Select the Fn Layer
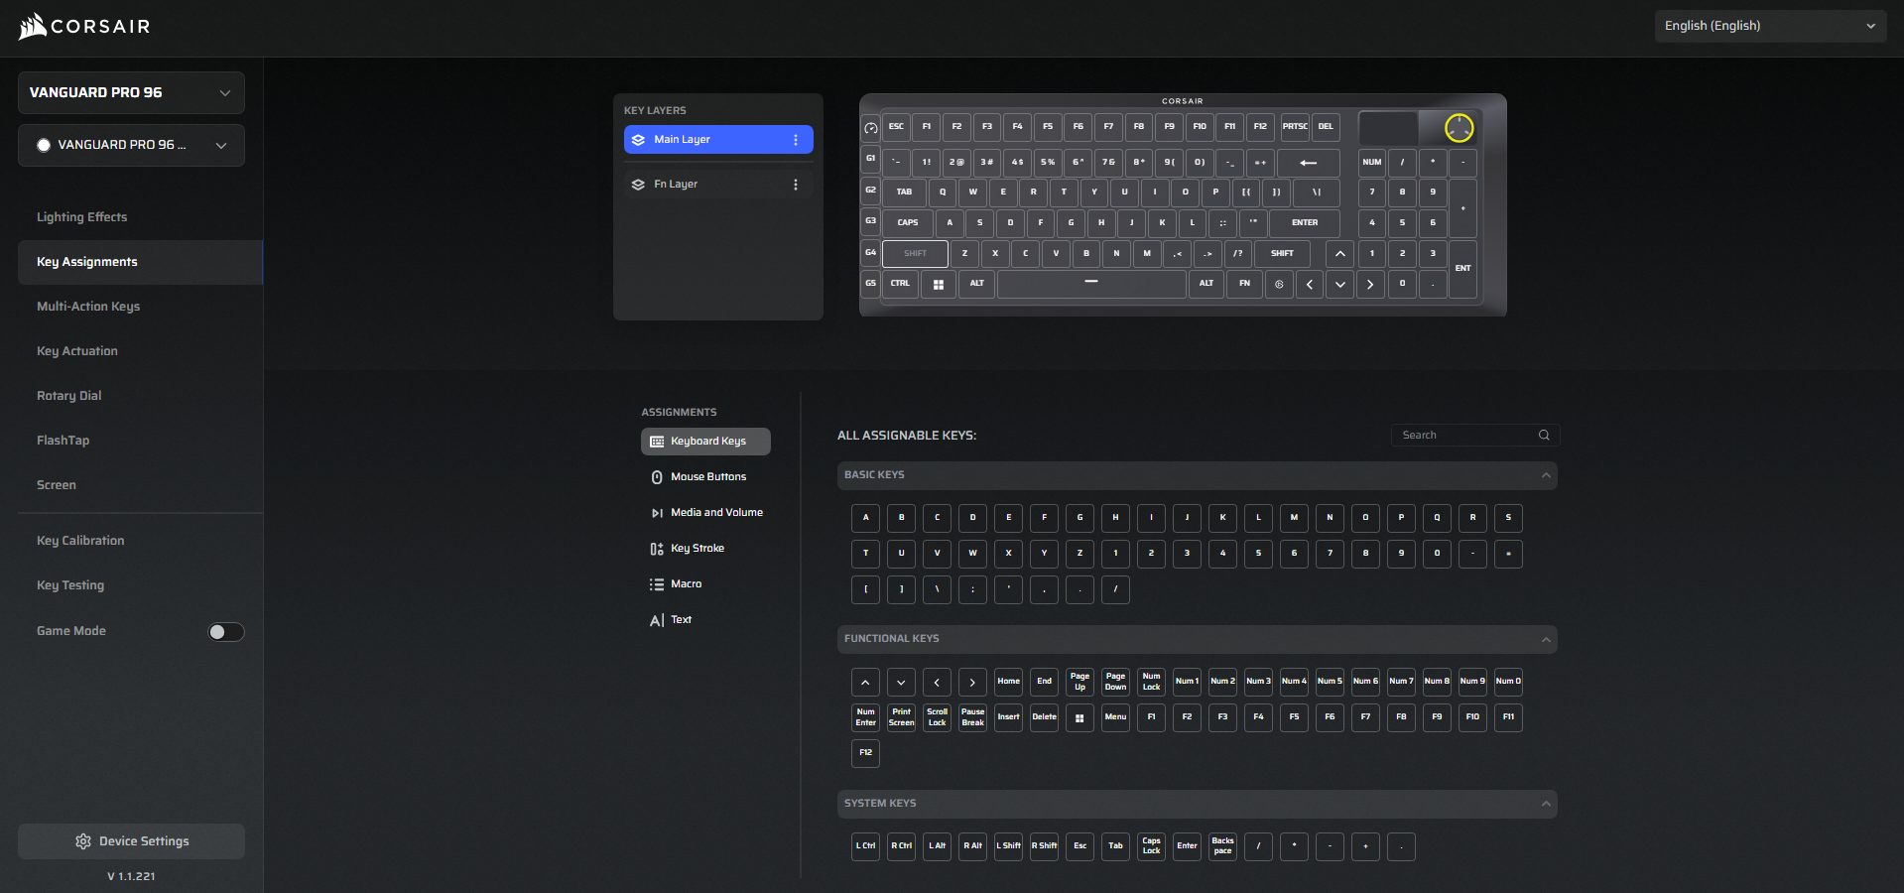 [718, 185]
